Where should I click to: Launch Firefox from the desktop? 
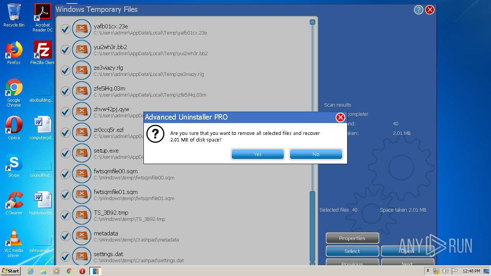[x=14, y=53]
